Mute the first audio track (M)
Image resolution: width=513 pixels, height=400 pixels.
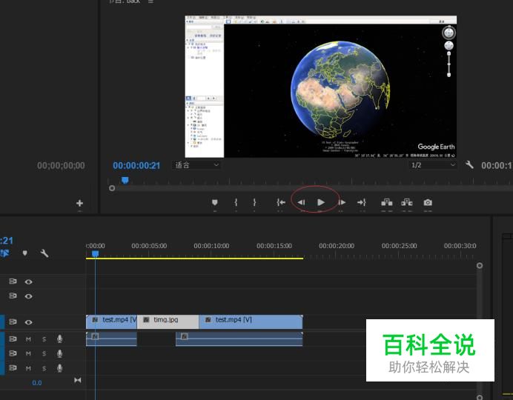[x=28, y=339]
